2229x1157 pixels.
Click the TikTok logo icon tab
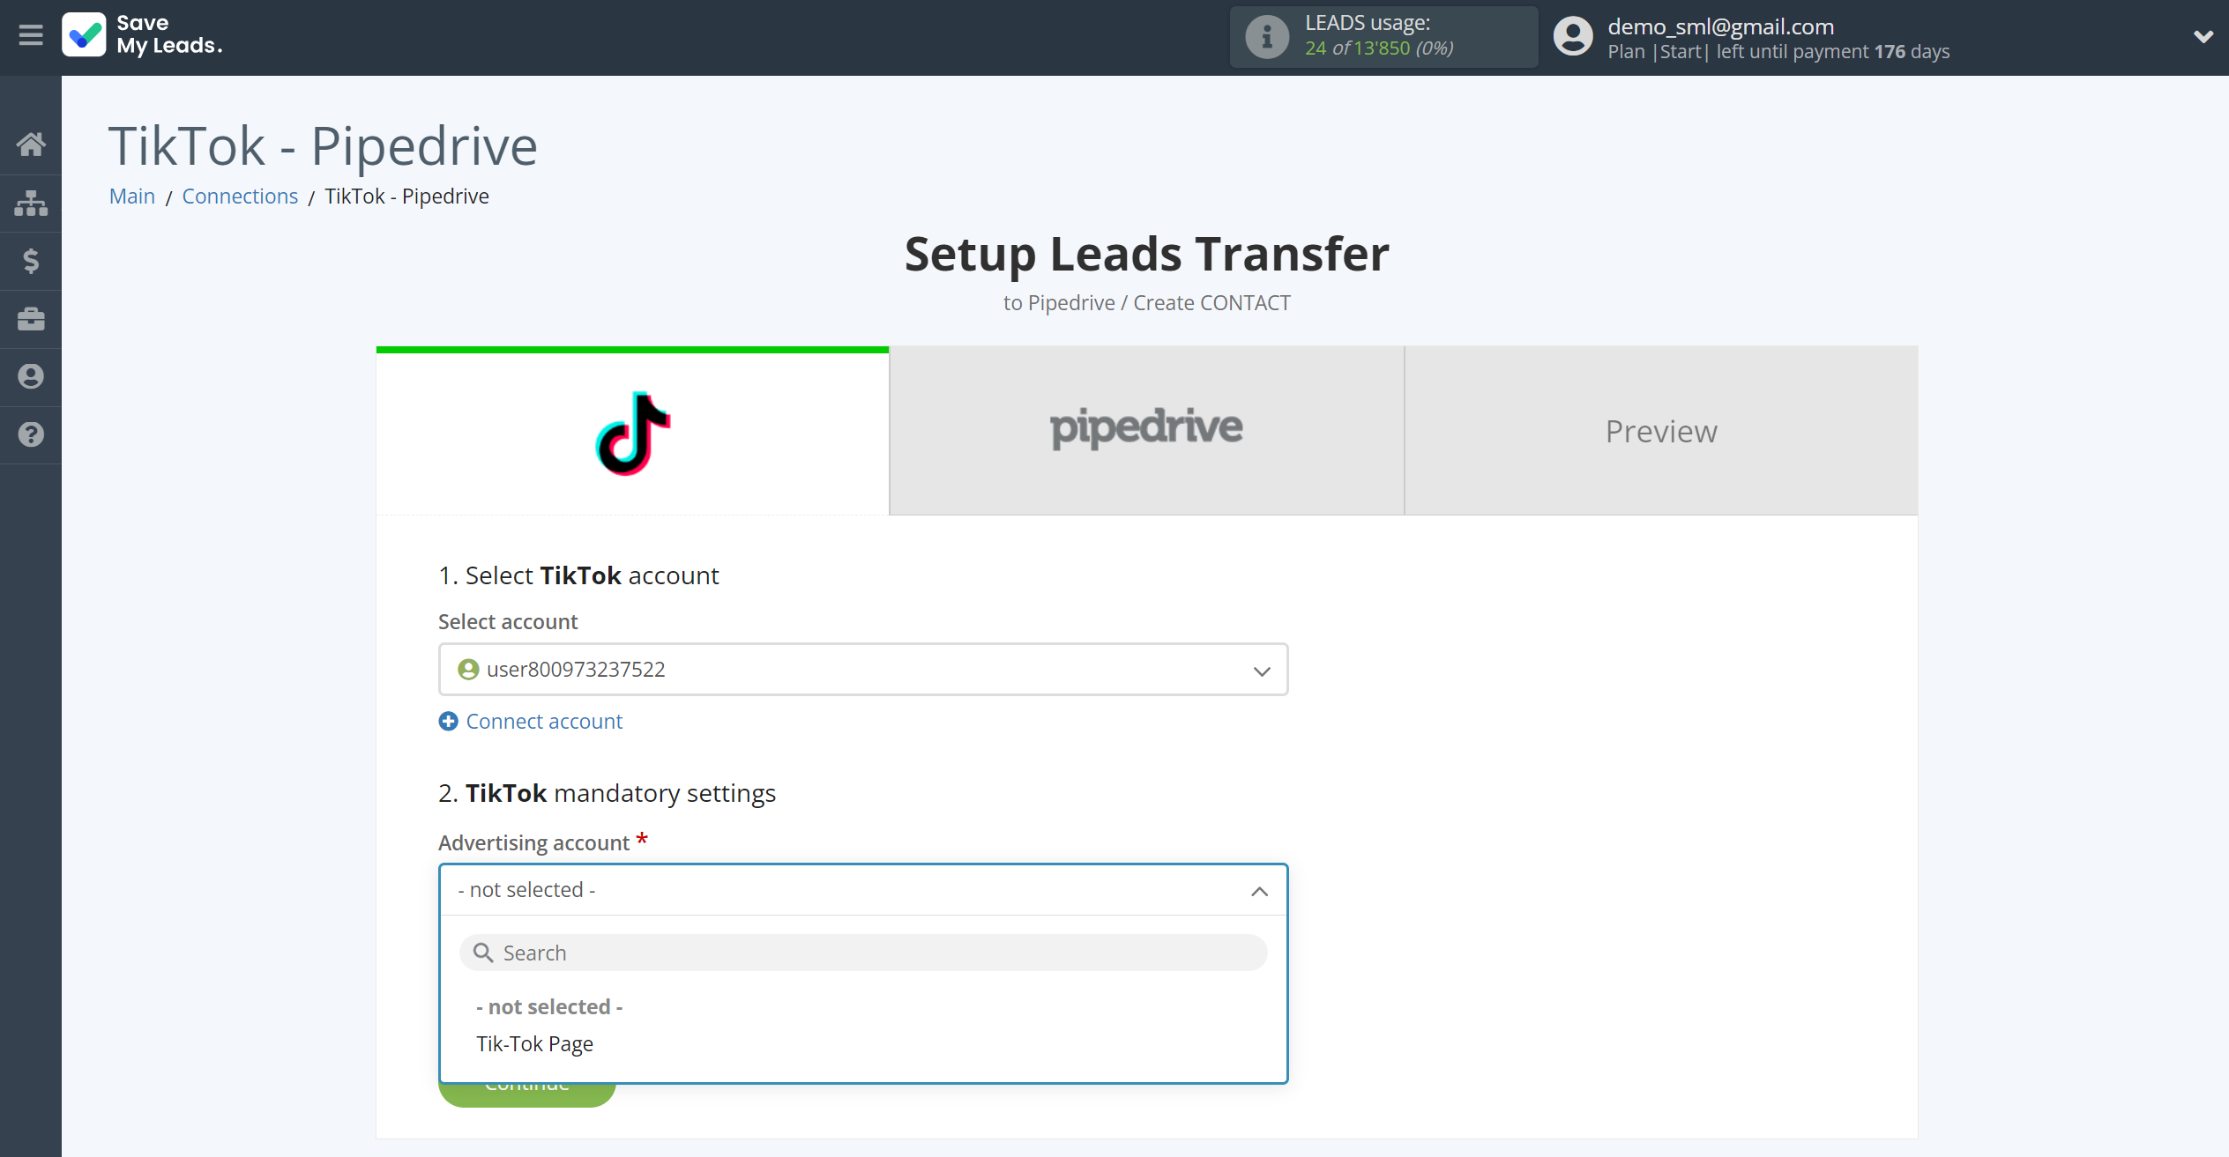pos(632,430)
